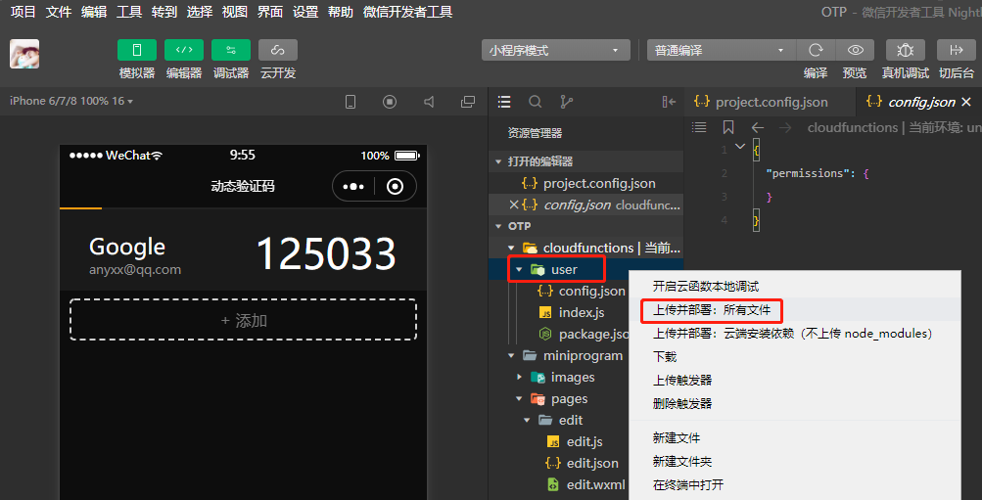The width and height of the screenshot is (982, 500).
Task: Collapse the user cloud function folder
Action: click(519, 270)
